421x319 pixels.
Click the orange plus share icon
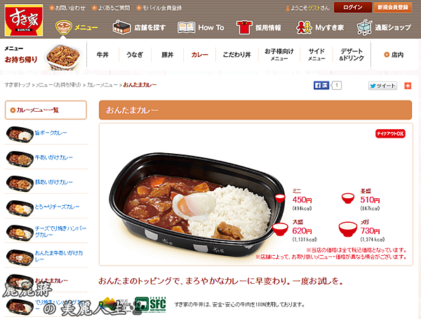click(x=408, y=86)
